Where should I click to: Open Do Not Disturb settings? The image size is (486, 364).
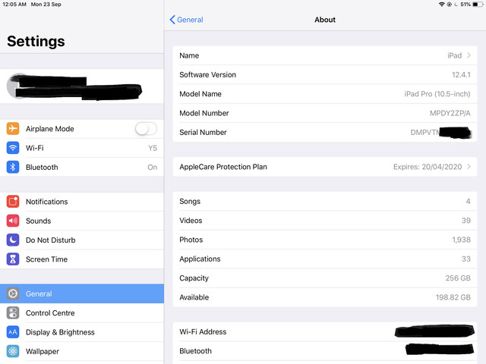[82, 240]
